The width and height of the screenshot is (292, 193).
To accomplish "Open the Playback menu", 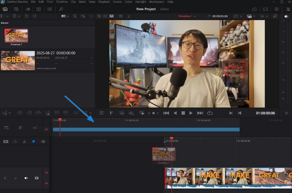I will click(x=104, y=2).
